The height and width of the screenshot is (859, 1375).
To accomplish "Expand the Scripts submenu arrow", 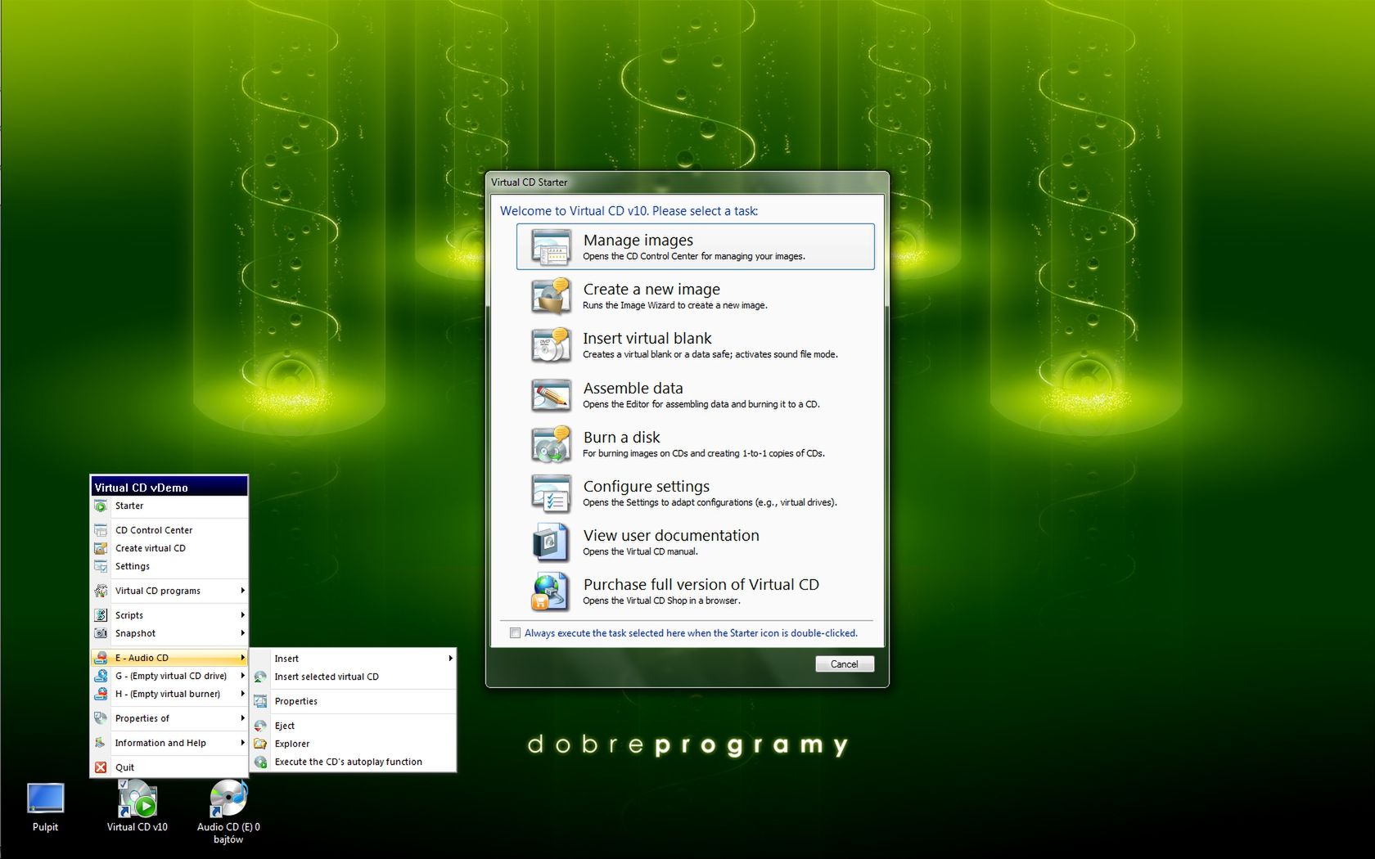I will 242,615.
